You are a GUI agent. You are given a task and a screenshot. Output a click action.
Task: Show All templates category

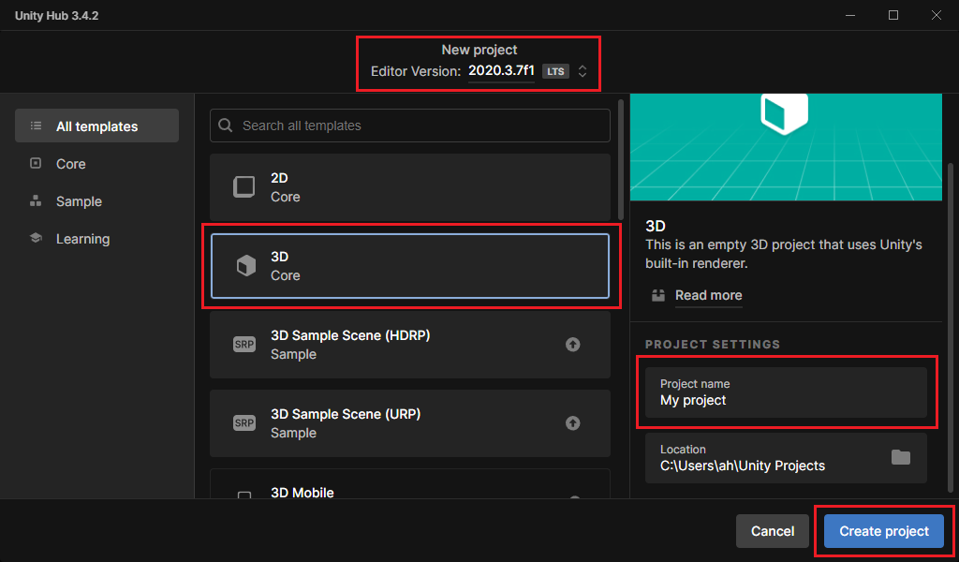coord(96,126)
